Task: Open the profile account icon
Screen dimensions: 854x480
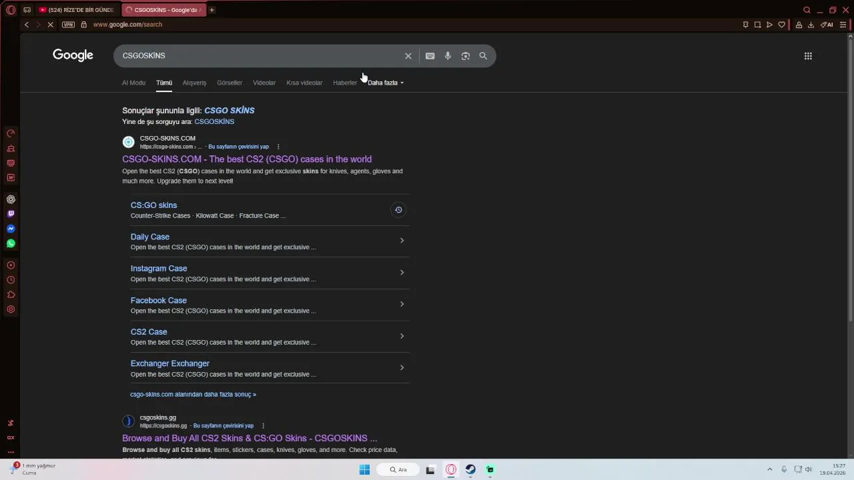Action: pyautogui.click(x=799, y=25)
